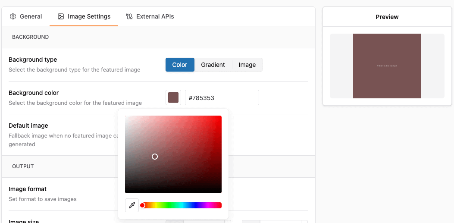Click the picture icon on Image Settings tab
The height and width of the screenshot is (223, 454).
[x=61, y=16]
